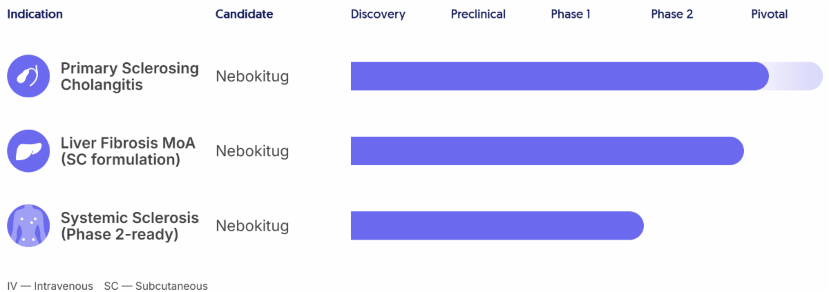Click the torso icon for Systemic Sclerosis
829x292 pixels.
[x=28, y=226]
